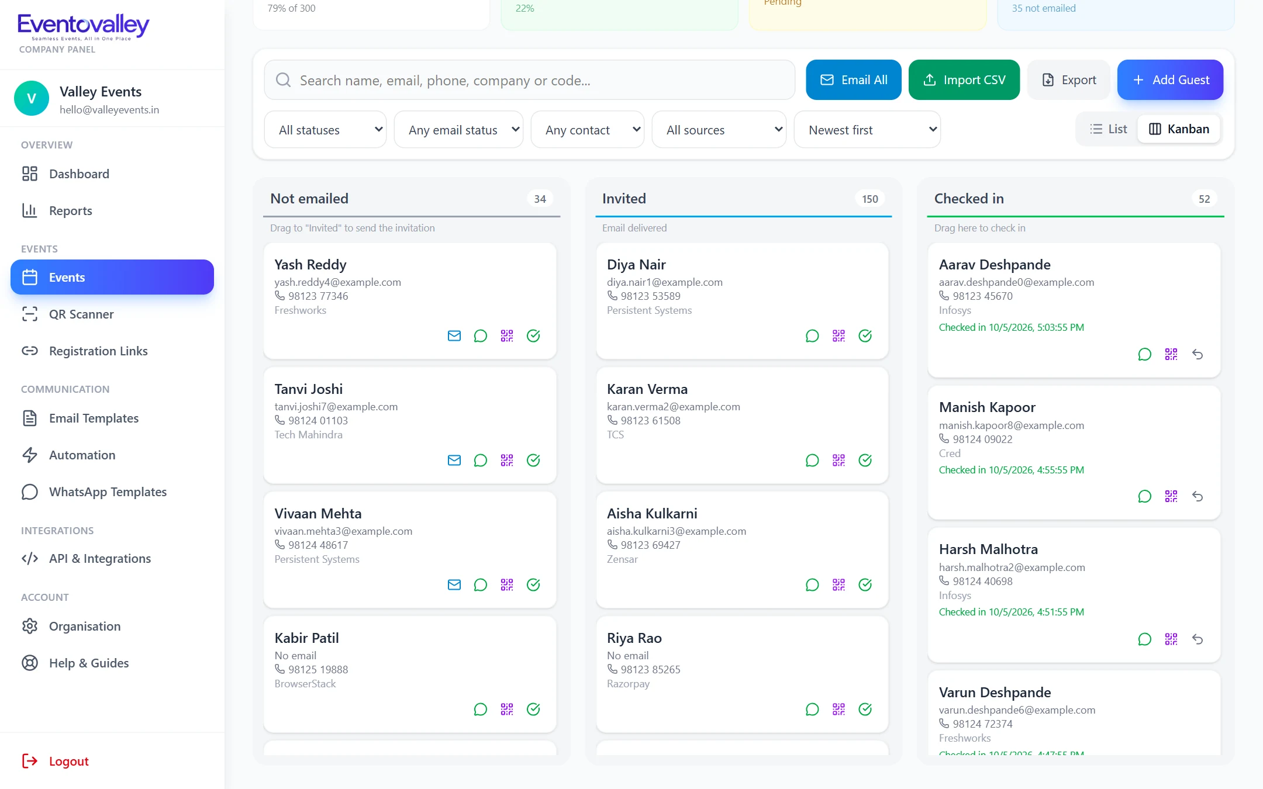Open WhatsApp icon on Harsh Malhotra card
The height and width of the screenshot is (789, 1263).
pyautogui.click(x=1144, y=639)
